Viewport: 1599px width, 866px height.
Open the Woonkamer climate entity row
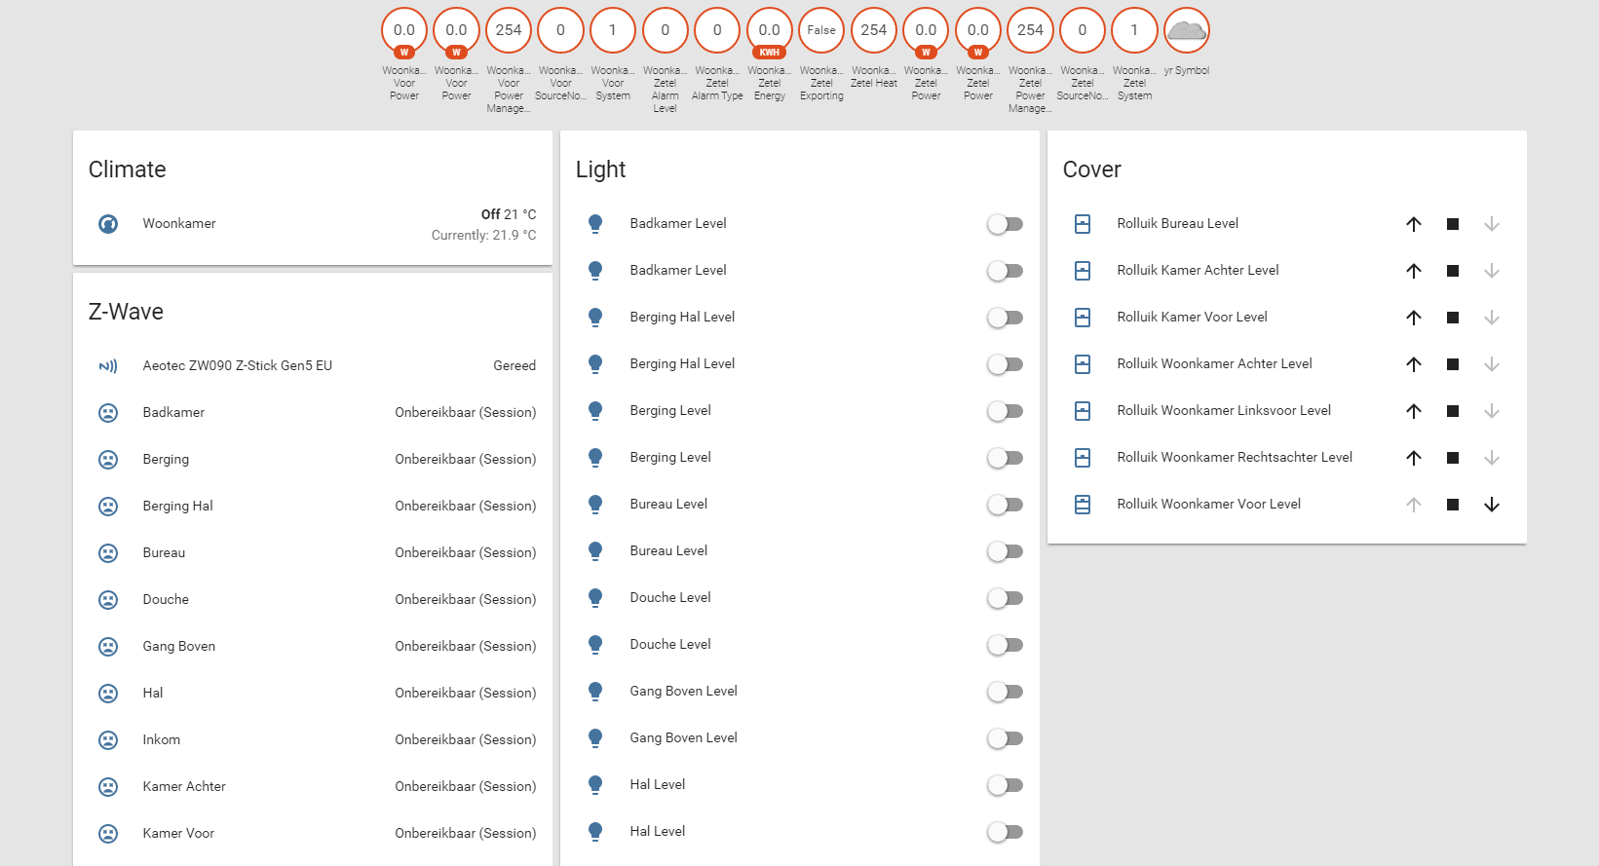[179, 223]
